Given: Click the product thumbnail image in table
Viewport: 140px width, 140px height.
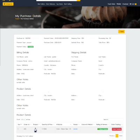Looking at the screenshot, I should (x=35, y=130).
